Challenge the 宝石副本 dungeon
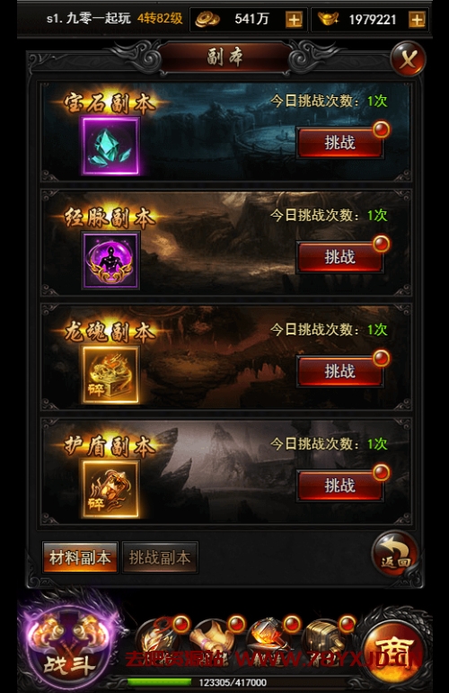Image resolution: width=449 pixels, height=693 pixels. click(339, 143)
